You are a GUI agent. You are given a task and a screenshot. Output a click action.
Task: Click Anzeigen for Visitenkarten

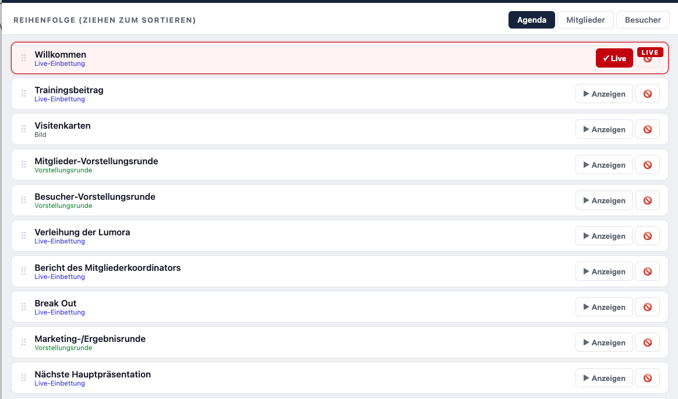[604, 129]
